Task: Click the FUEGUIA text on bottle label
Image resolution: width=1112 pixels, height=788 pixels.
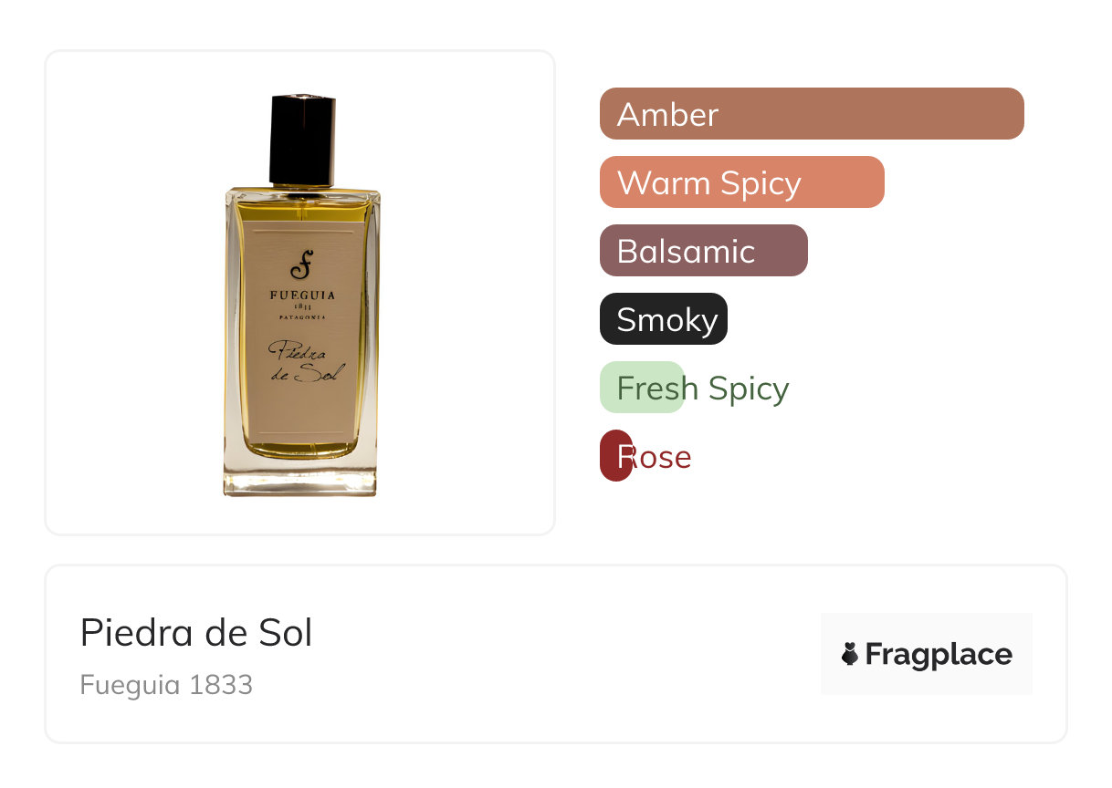Action: point(301,295)
